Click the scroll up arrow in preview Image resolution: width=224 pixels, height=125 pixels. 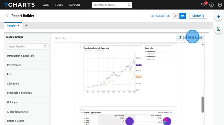pos(202,44)
